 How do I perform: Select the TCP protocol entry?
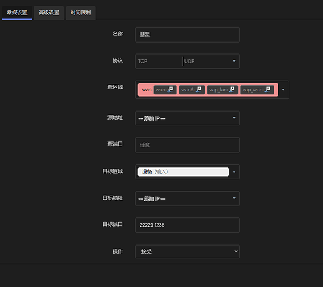coord(143,61)
